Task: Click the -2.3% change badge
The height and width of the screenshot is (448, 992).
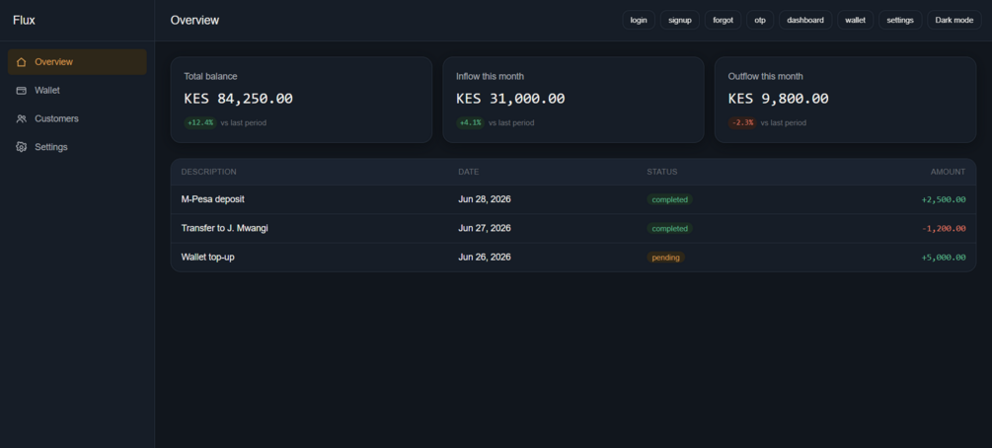Action: [742, 122]
